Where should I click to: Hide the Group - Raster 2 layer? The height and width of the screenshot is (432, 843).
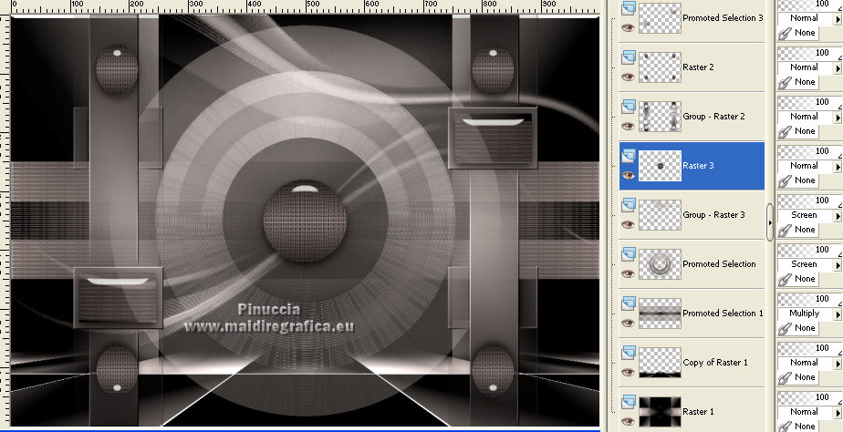[628, 127]
